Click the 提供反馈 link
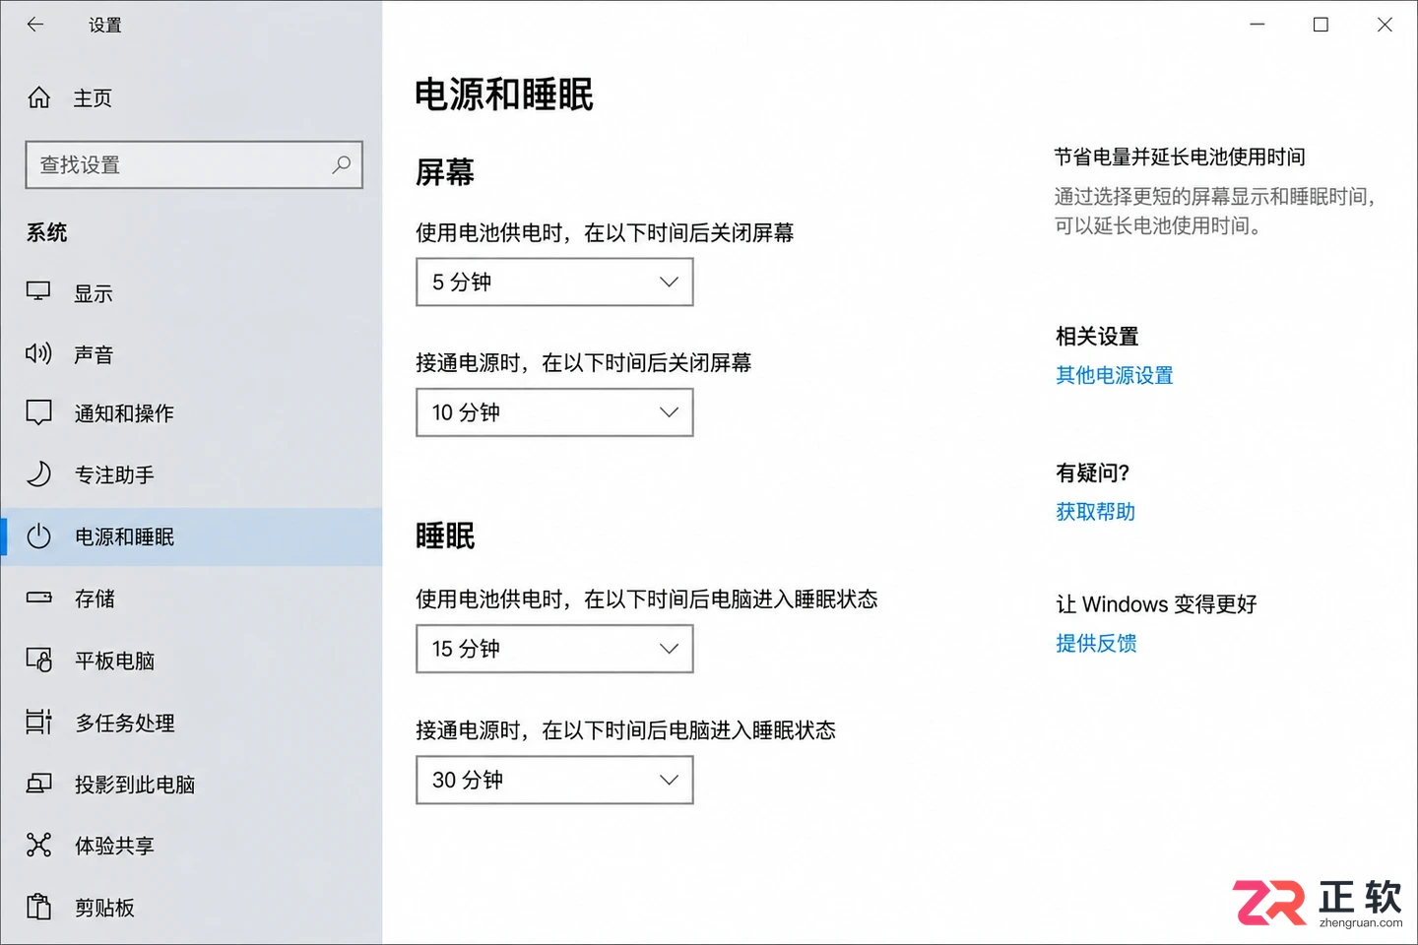1418x945 pixels. click(1096, 643)
